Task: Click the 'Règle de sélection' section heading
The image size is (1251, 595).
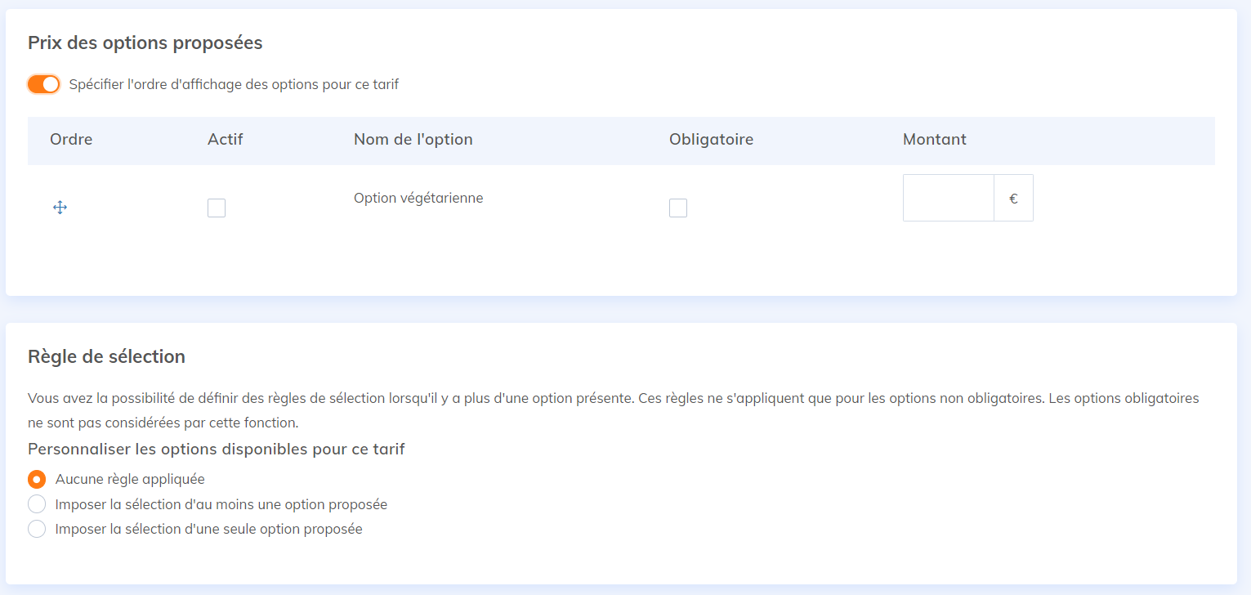Action: pyautogui.click(x=106, y=356)
